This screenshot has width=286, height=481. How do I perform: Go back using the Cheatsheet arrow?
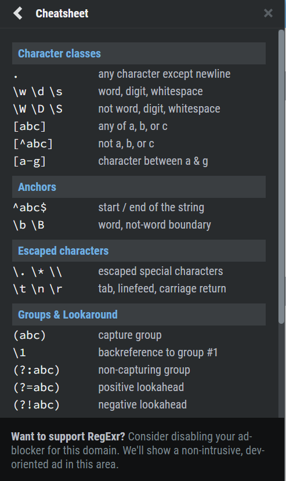[x=18, y=13]
